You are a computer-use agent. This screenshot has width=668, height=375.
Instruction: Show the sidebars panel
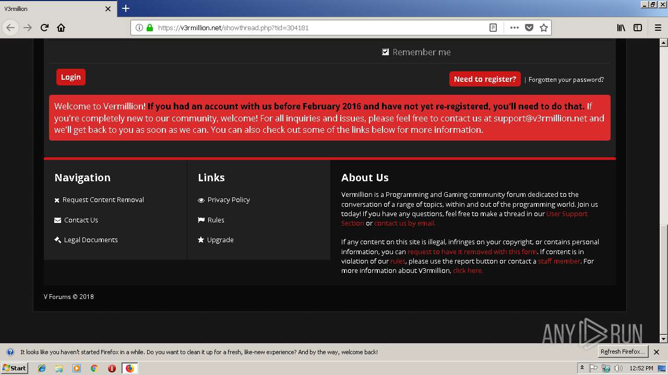[x=638, y=28]
